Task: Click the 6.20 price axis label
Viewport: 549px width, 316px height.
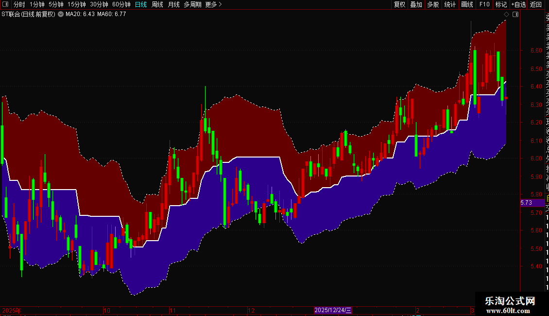Action: pyautogui.click(x=536, y=122)
